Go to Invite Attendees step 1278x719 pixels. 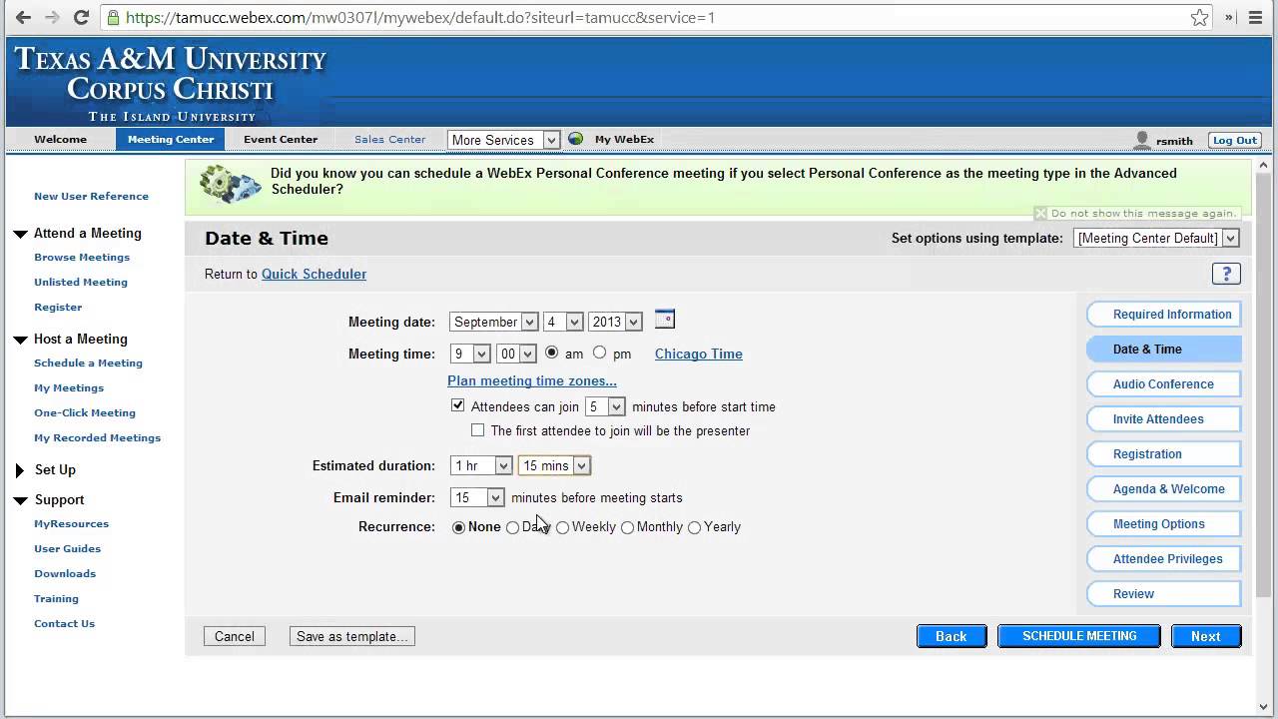tap(1164, 418)
